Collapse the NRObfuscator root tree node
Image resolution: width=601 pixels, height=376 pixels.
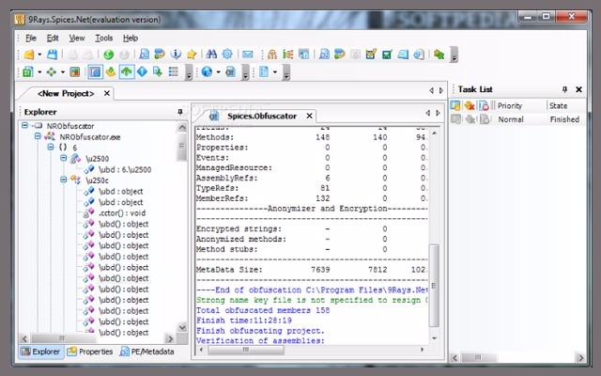click(x=25, y=125)
